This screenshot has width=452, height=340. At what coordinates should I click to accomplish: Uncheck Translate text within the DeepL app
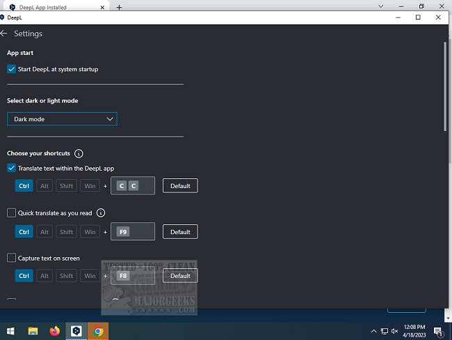[11, 168]
